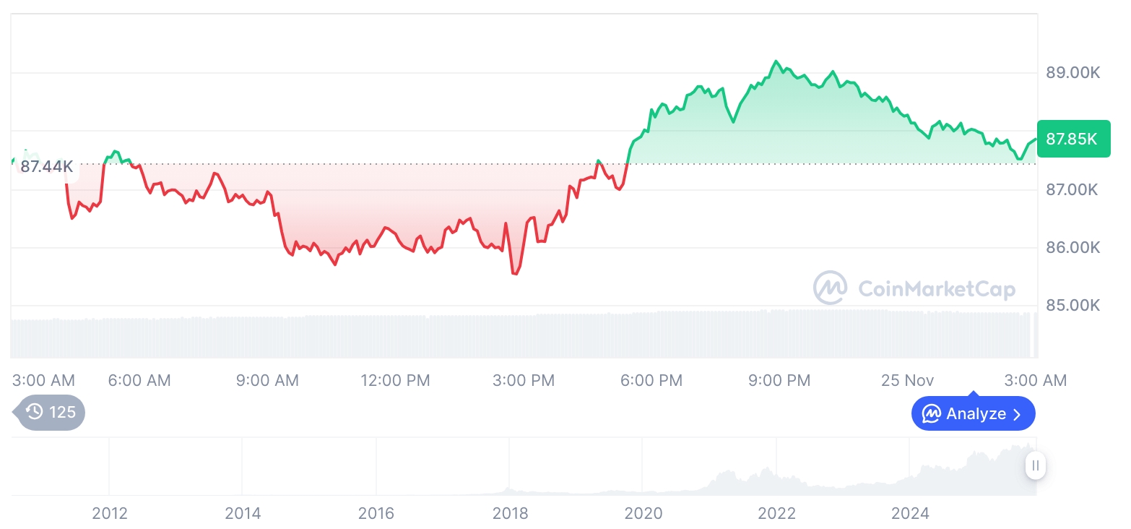Click 2024 in the overview range slider
1131x529 pixels.
coord(910,514)
